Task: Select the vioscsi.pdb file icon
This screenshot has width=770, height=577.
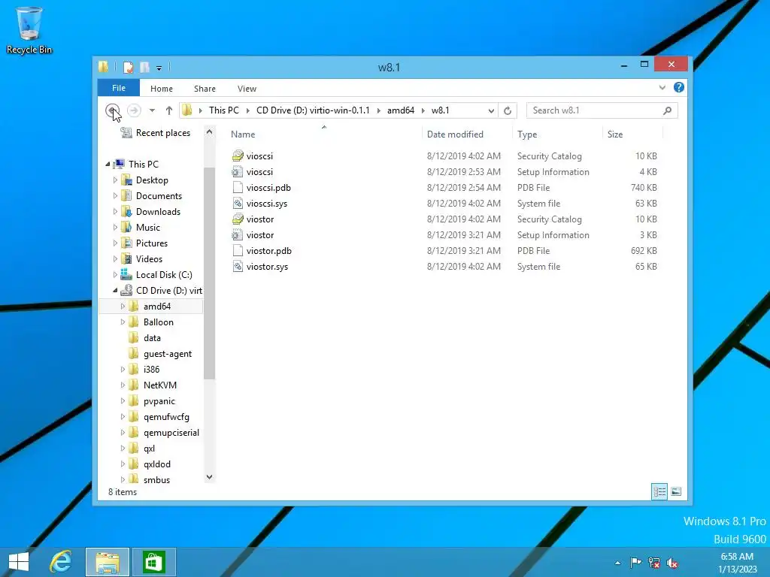Action: click(x=238, y=187)
